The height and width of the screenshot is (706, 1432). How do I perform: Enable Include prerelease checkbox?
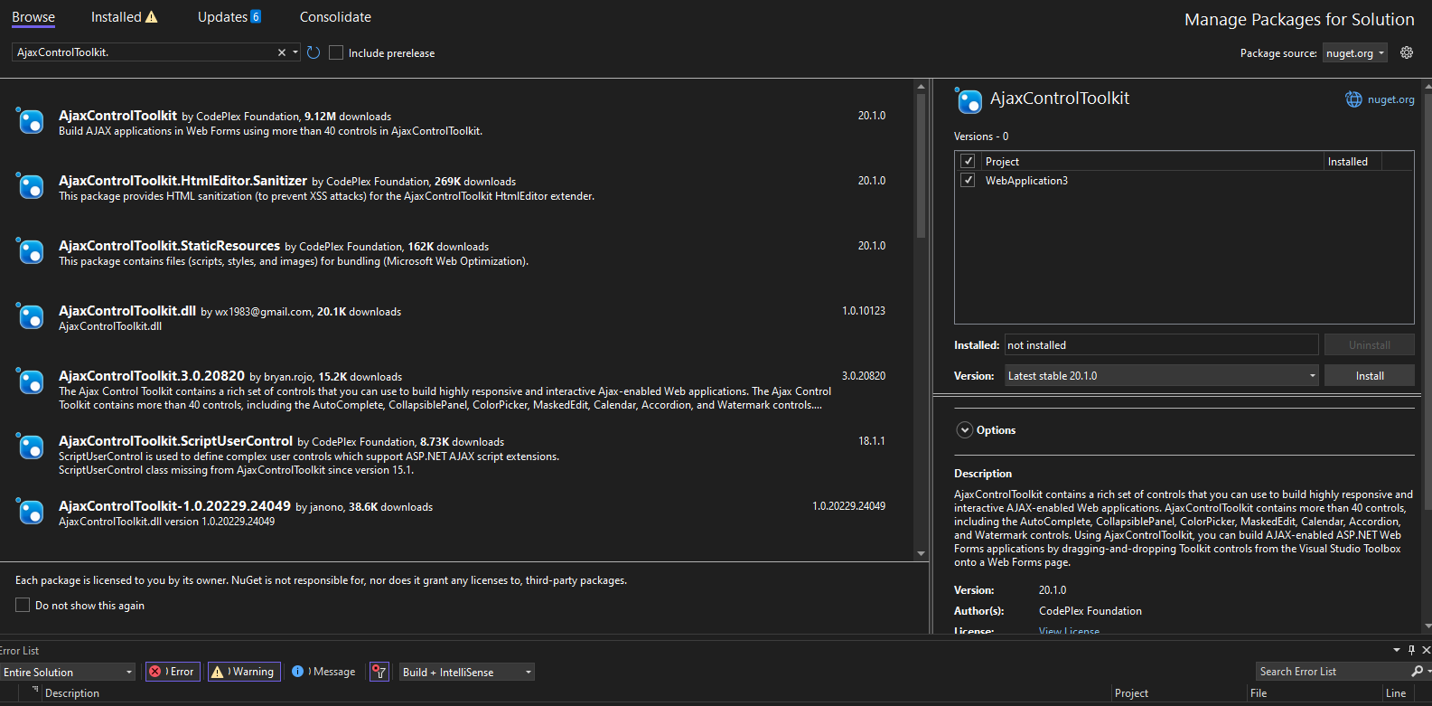[336, 52]
